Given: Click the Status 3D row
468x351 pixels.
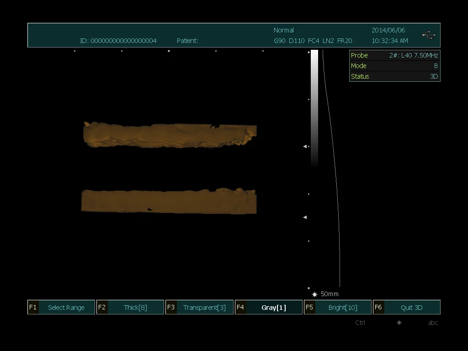Looking at the screenshot, I should (394, 76).
